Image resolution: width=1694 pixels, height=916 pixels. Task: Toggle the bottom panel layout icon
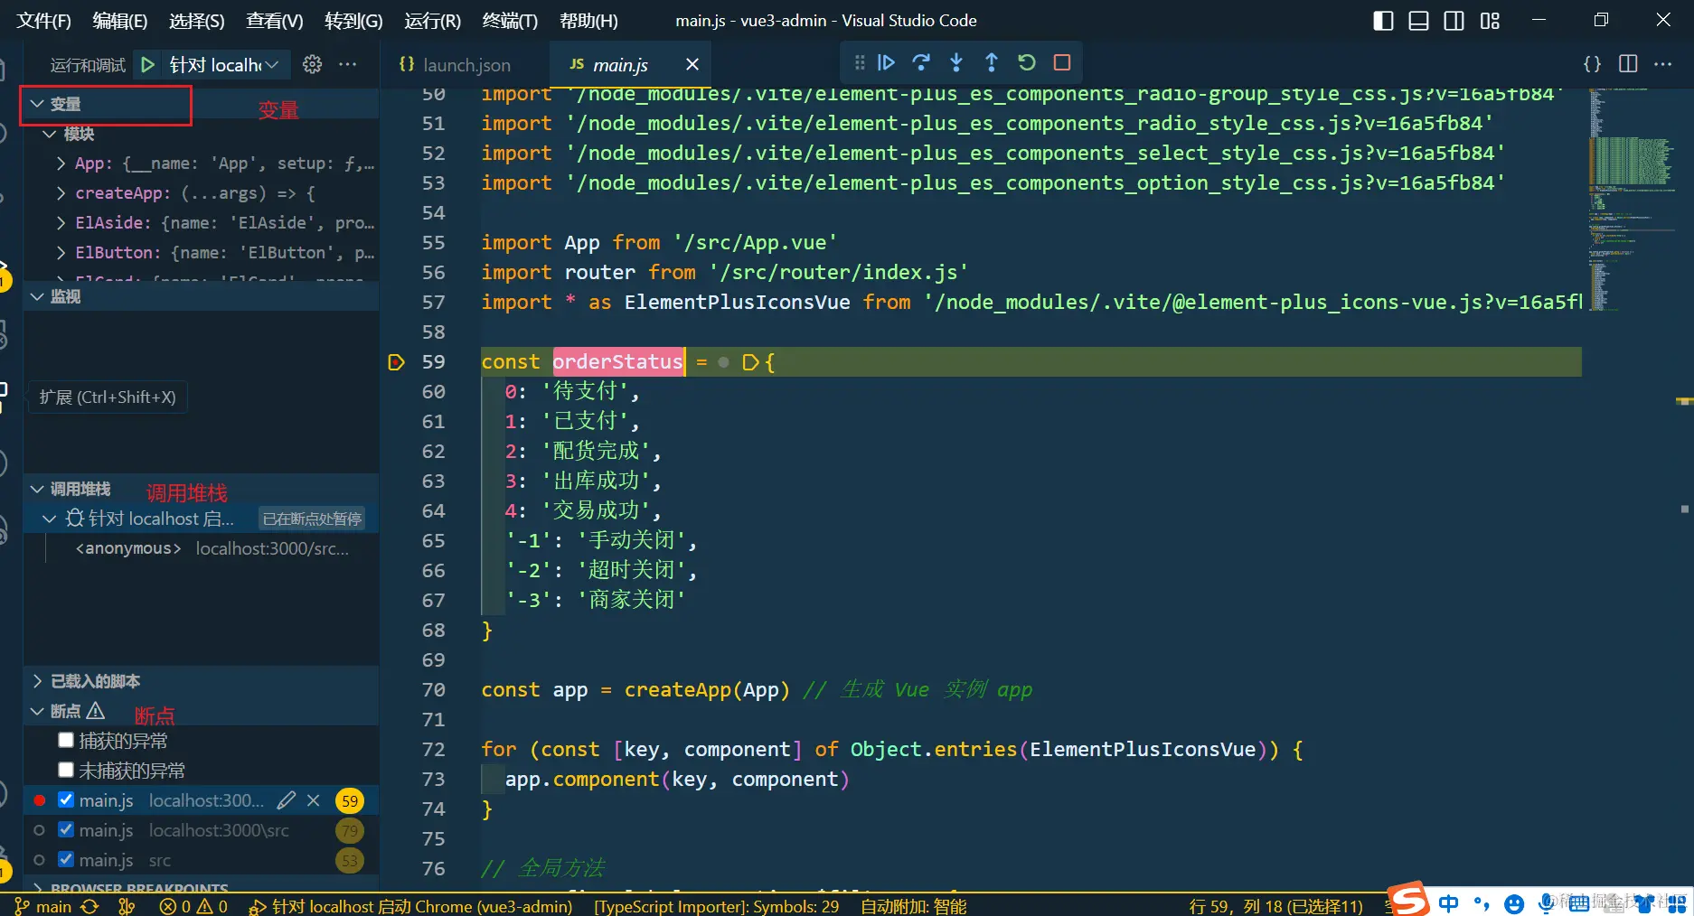1419,20
